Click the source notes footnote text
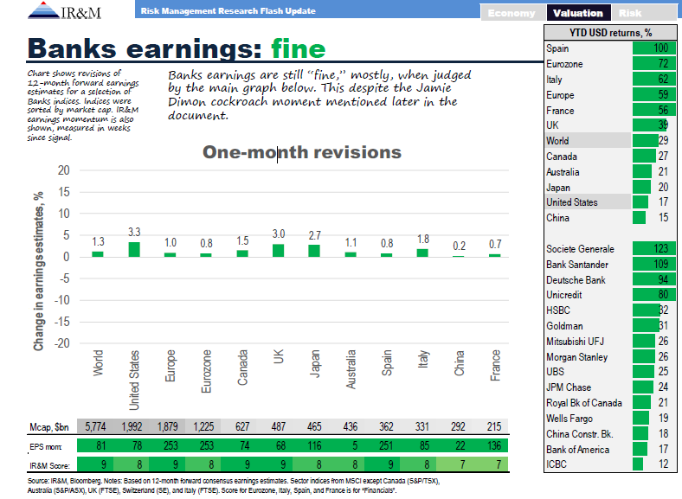Screen dimensions: 682x499 tap(234, 486)
